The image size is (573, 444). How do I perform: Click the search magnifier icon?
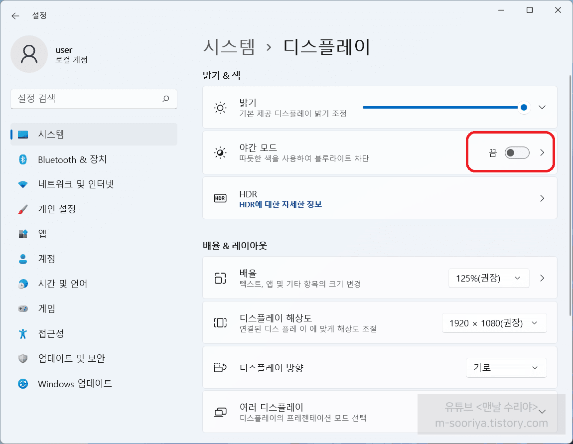coord(166,99)
